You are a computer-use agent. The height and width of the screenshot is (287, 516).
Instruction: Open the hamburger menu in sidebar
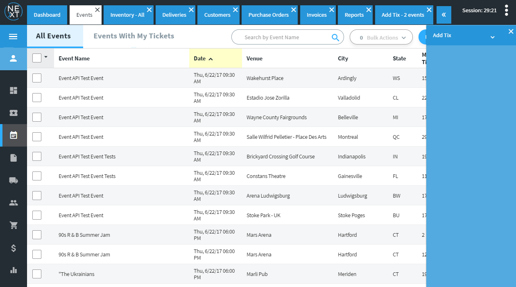[13, 37]
